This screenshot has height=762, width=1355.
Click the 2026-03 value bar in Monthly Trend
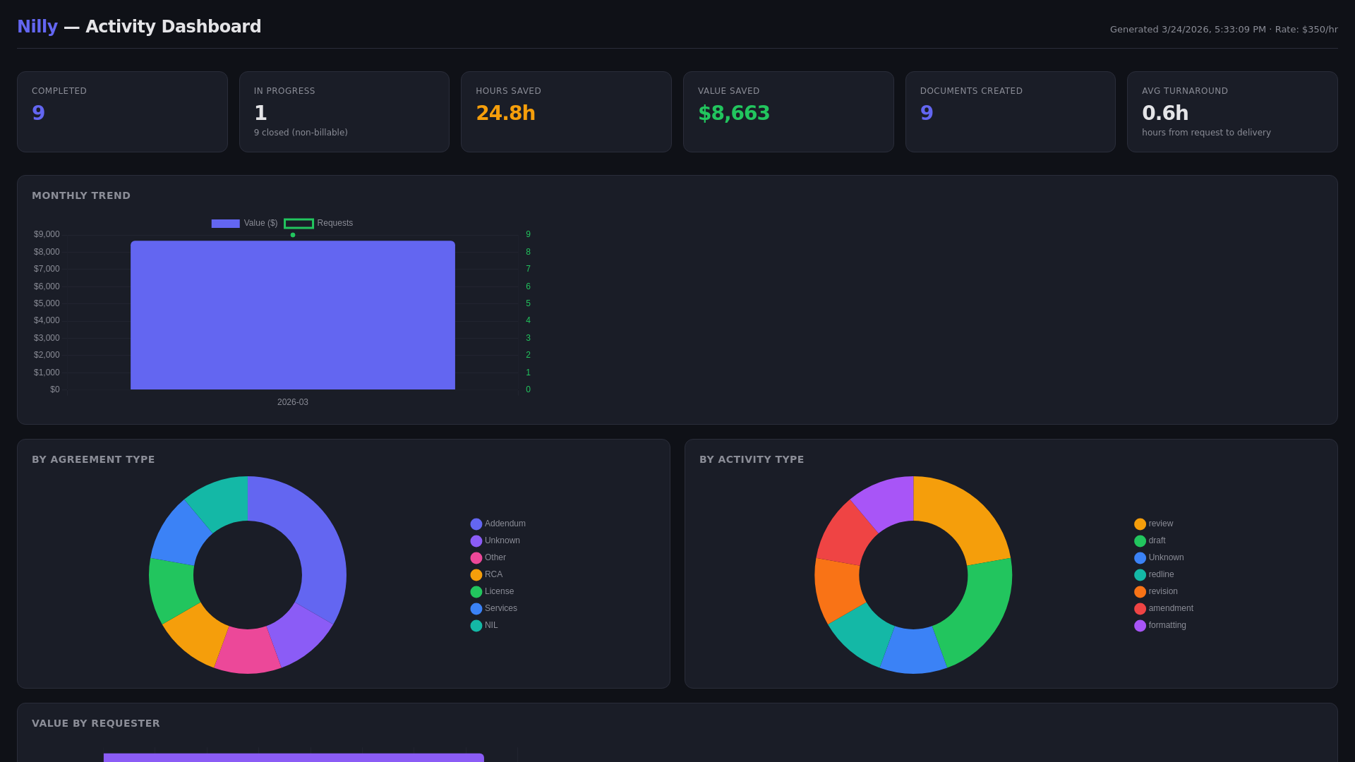293,315
